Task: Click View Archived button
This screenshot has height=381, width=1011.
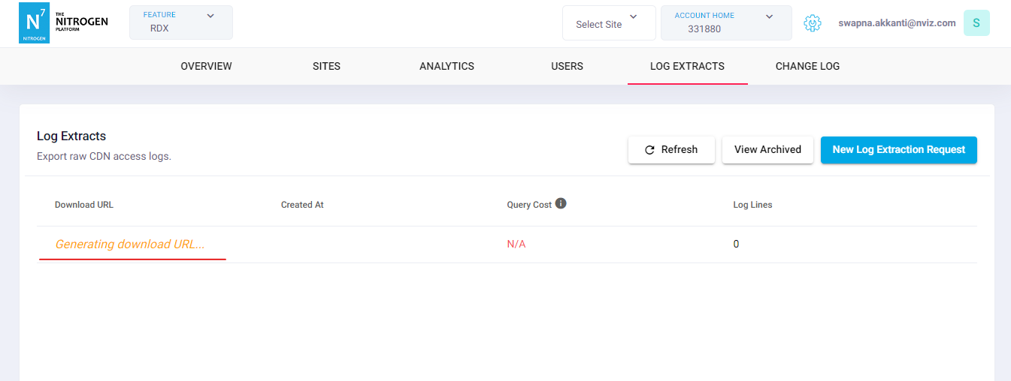Action: click(767, 150)
